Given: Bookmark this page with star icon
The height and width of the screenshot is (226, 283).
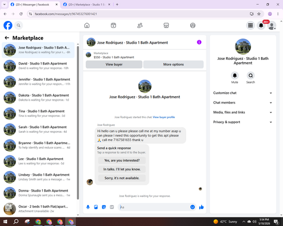Looking at the screenshot, I should click(259, 14).
